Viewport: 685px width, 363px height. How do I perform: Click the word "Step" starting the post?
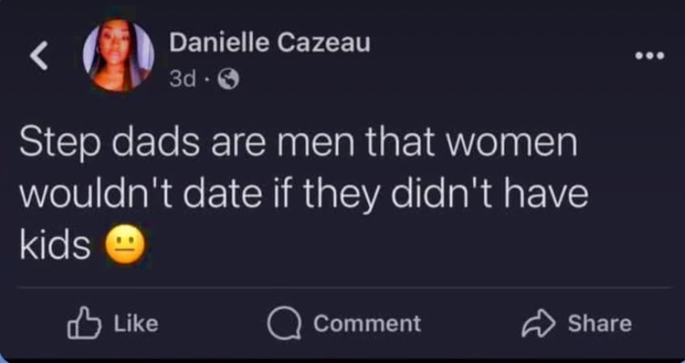[x=59, y=144]
